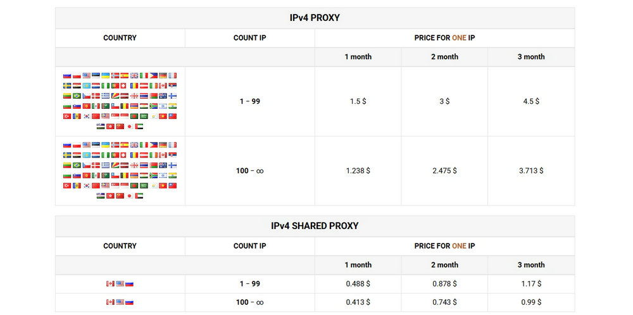
Task: Click the Vietnam flag in IPv4 Proxy 100–∞ row
Action: click(x=163, y=185)
